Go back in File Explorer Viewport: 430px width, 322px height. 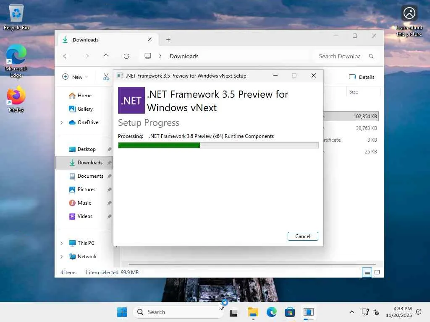[66, 56]
